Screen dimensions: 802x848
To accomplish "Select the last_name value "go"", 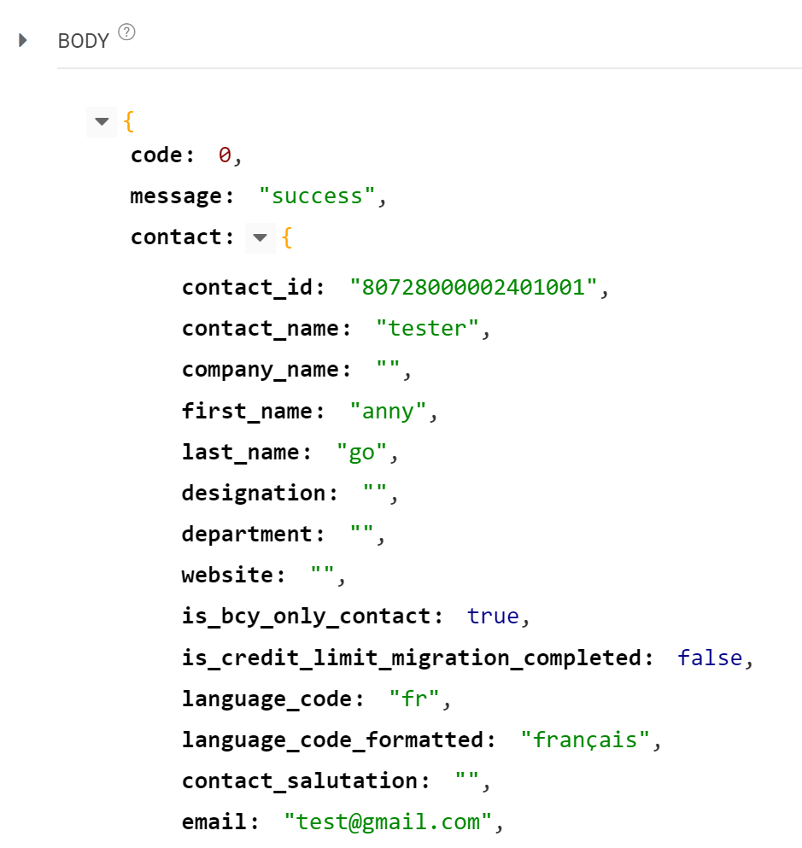I will point(361,452).
